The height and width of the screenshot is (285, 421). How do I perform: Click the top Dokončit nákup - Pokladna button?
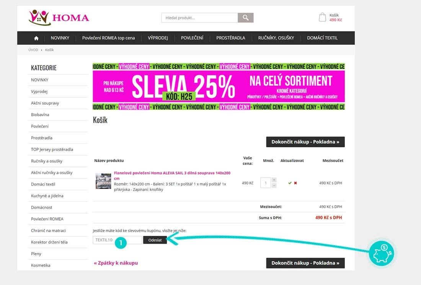click(305, 142)
